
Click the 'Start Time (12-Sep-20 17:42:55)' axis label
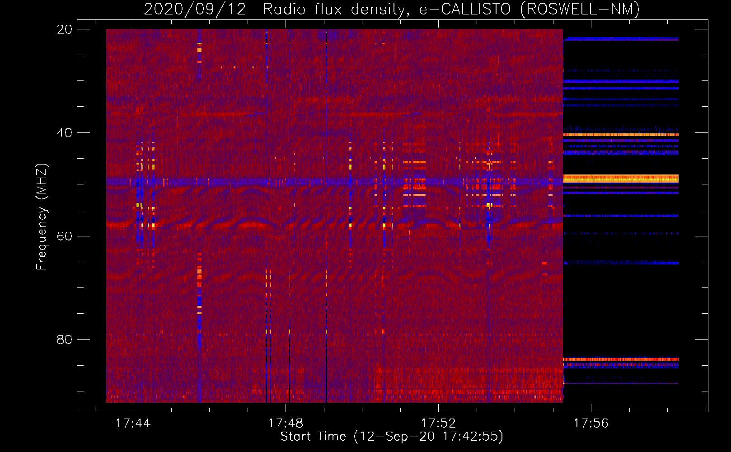tap(392, 437)
